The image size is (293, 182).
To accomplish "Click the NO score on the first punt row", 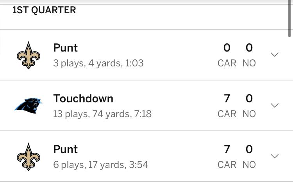I will pyautogui.click(x=249, y=48).
